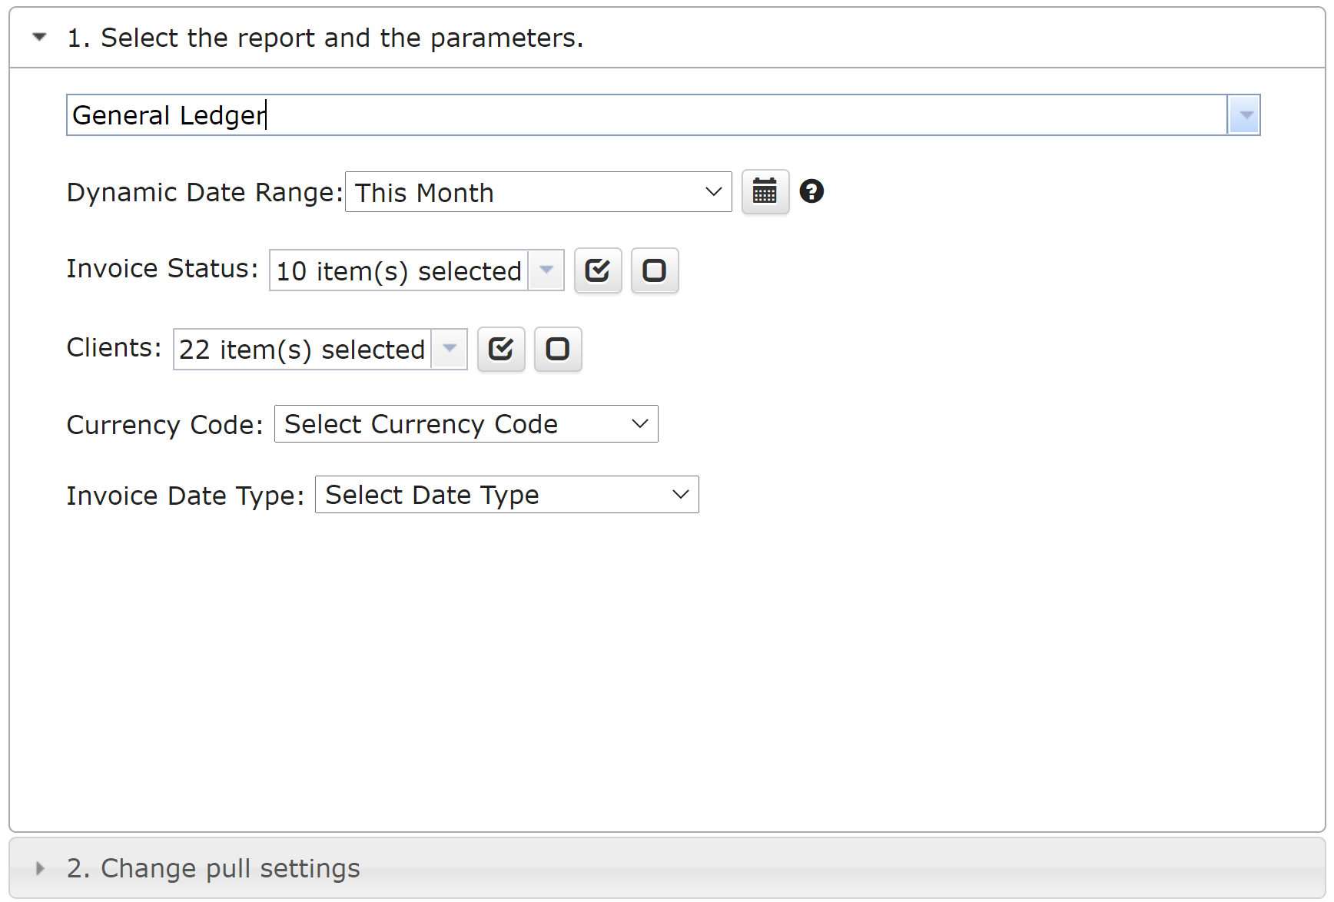
Task: Uncheck all Clients items
Action: (557, 350)
